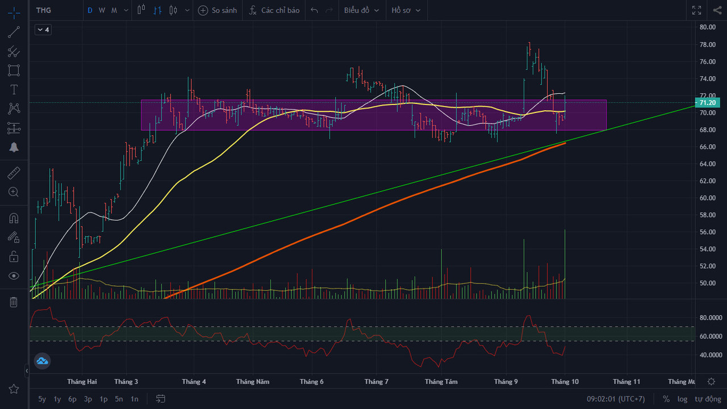Set the range to 5y
This screenshot has width=727, height=409.
pyautogui.click(x=42, y=399)
